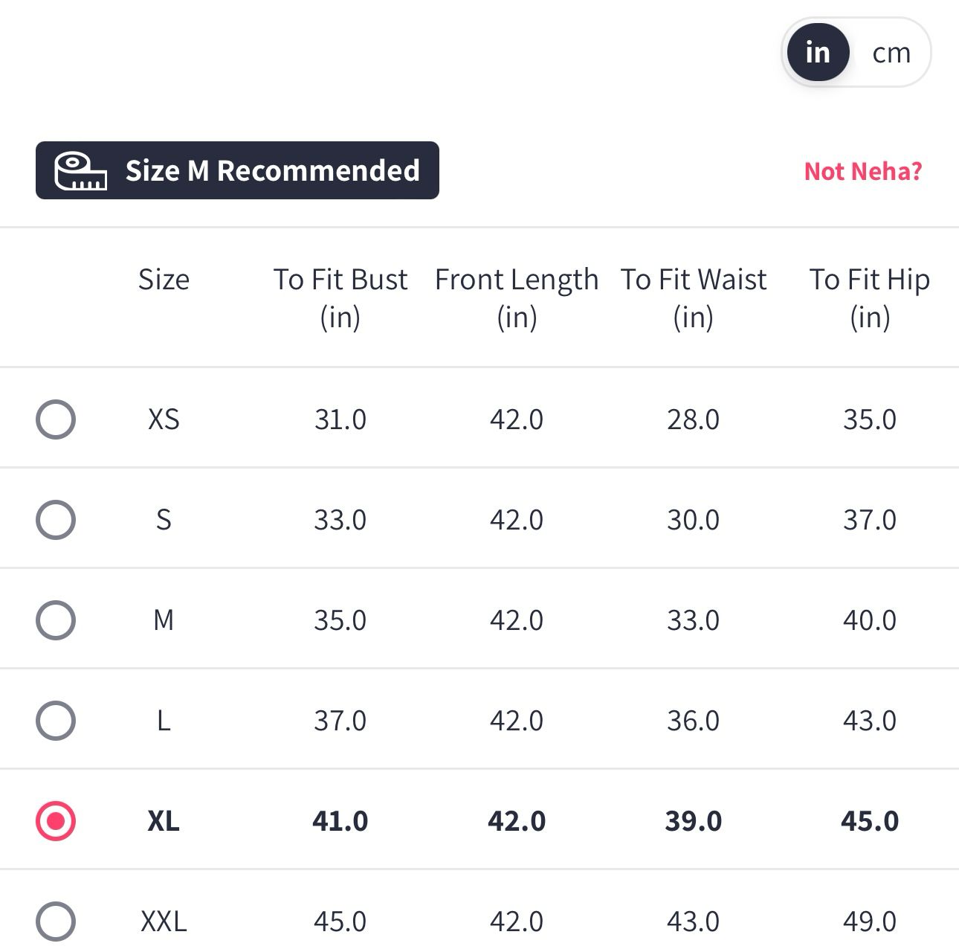Click the To Fit Hip column header

[869, 297]
